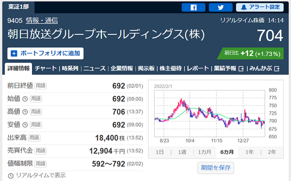Open the 用語 glossary for 出来高
The height and width of the screenshot is (181, 291).
34,137
